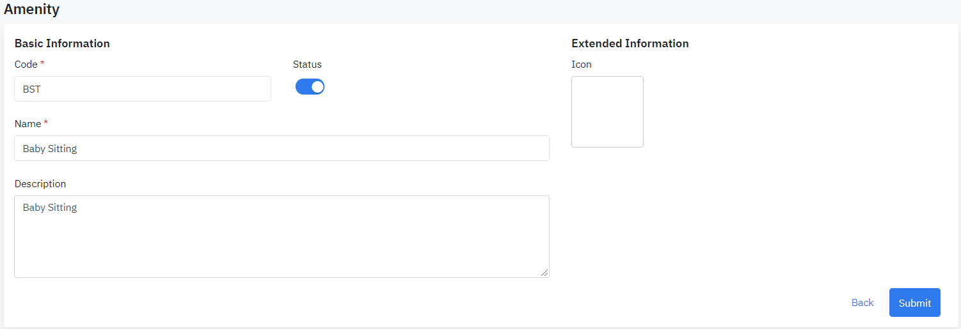Select the Basic Information heading

click(x=62, y=43)
